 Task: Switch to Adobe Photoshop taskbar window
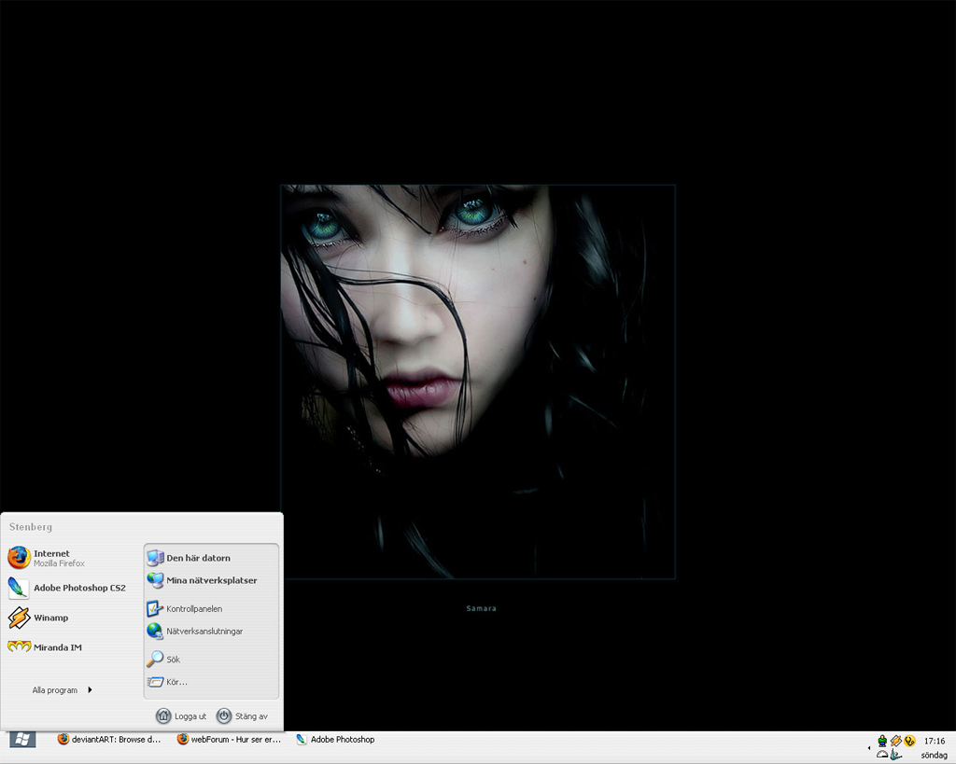pyautogui.click(x=335, y=740)
